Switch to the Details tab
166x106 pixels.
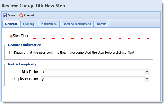101,24
